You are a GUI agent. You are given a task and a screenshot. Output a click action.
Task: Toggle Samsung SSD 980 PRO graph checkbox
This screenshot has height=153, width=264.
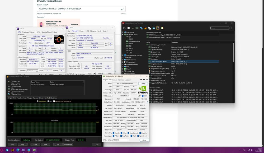tap(54, 101)
